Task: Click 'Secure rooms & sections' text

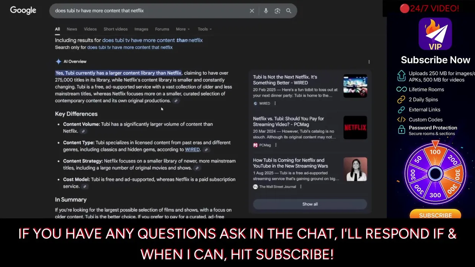Action: [x=432, y=133]
